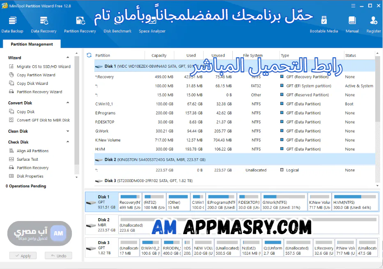This screenshot has height=269, width=383.
Task: Open Disk Benchmark
Action: click(x=117, y=25)
